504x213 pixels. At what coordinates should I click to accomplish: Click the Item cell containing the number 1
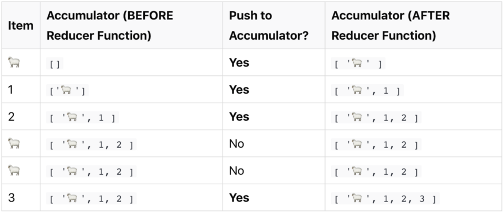11,89
